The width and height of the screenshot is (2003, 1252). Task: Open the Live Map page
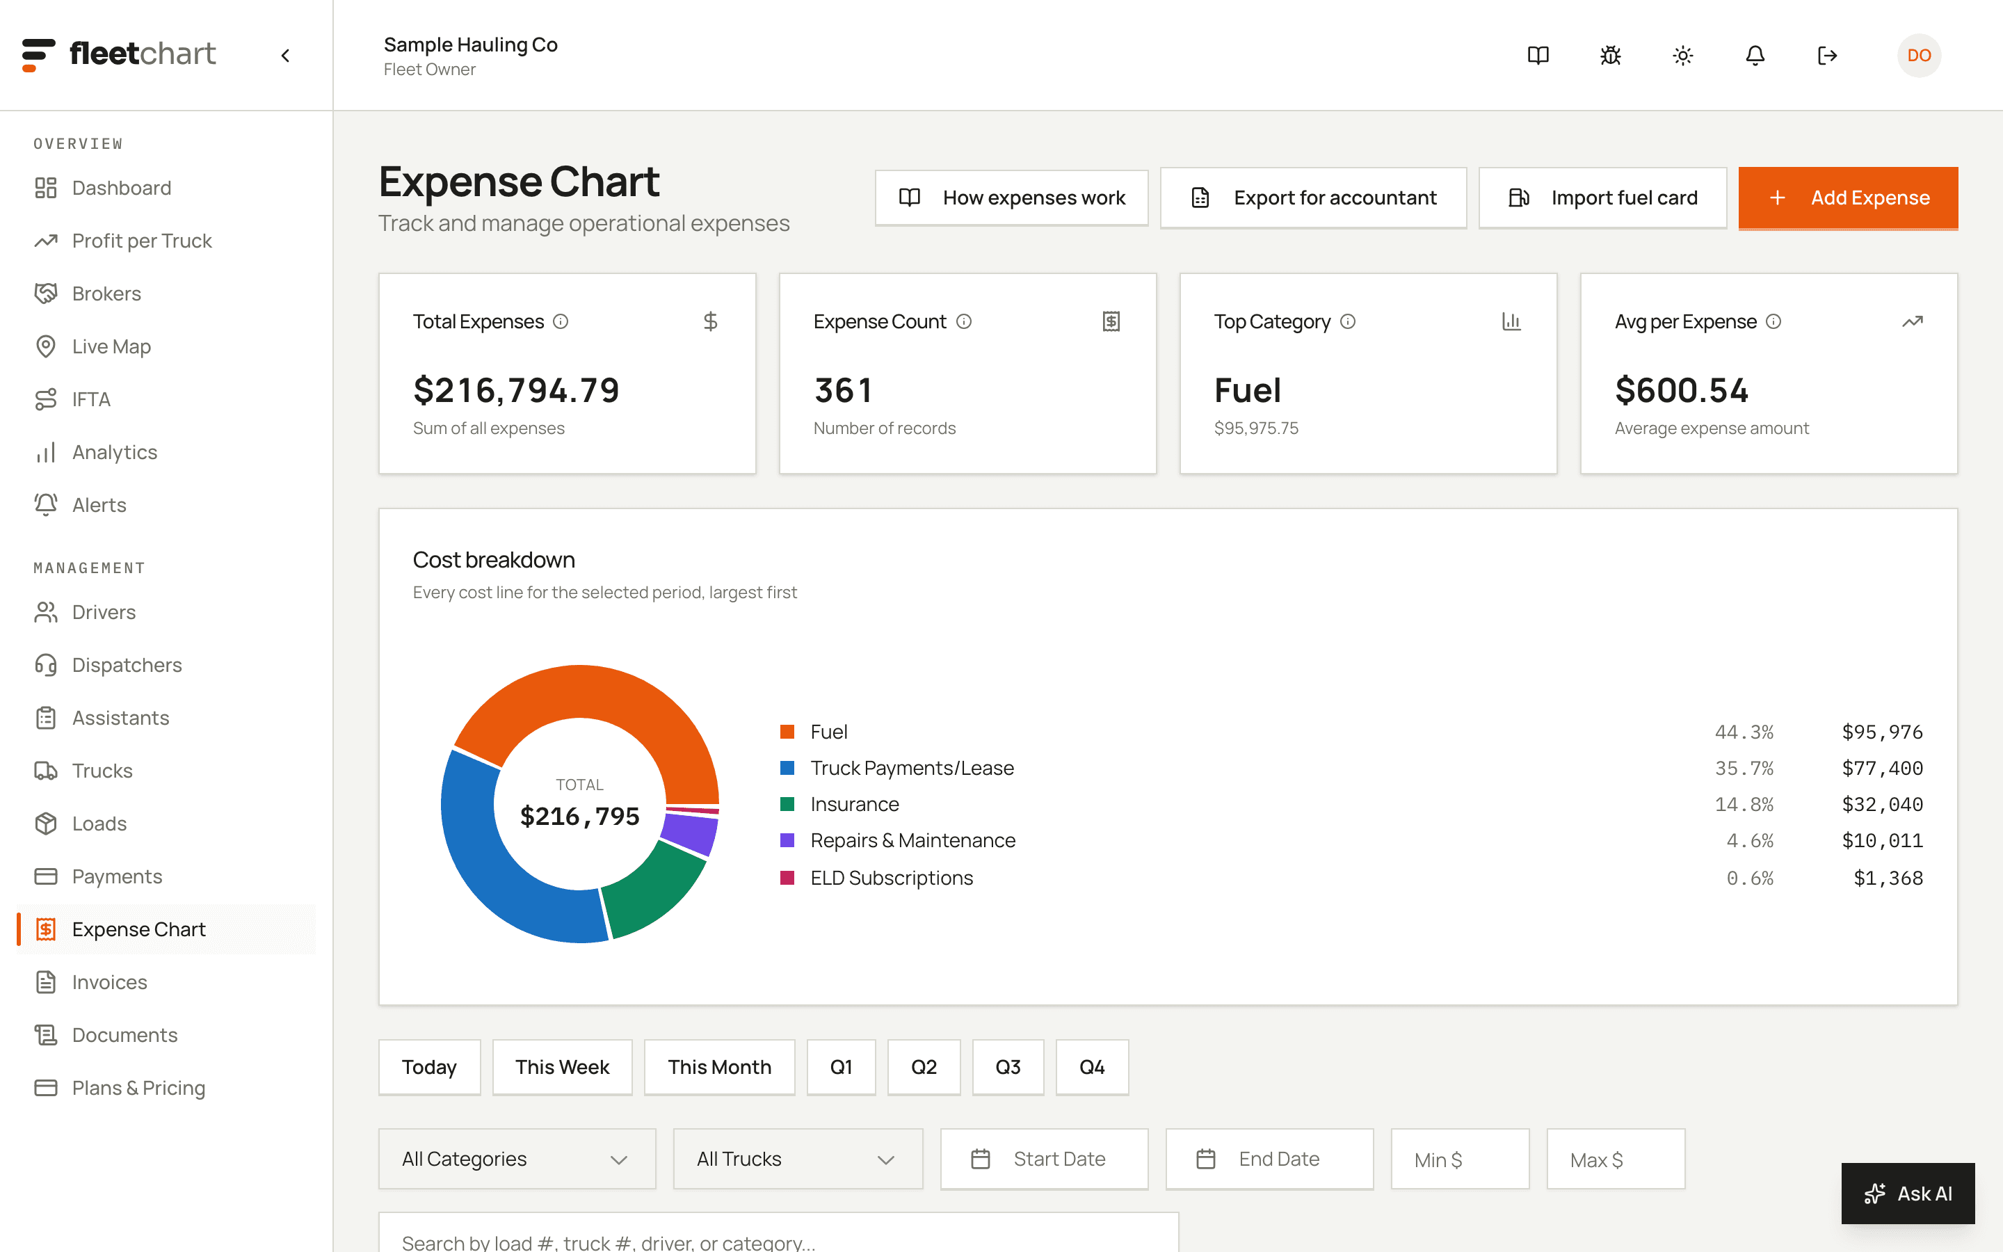[x=166, y=346]
